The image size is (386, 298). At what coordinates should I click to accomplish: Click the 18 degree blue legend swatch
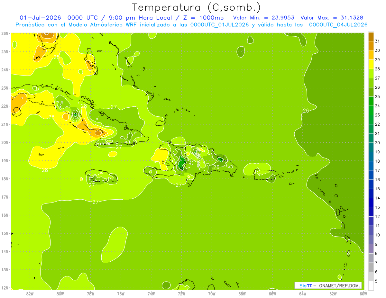pyautogui.click(x=371, y=157)
